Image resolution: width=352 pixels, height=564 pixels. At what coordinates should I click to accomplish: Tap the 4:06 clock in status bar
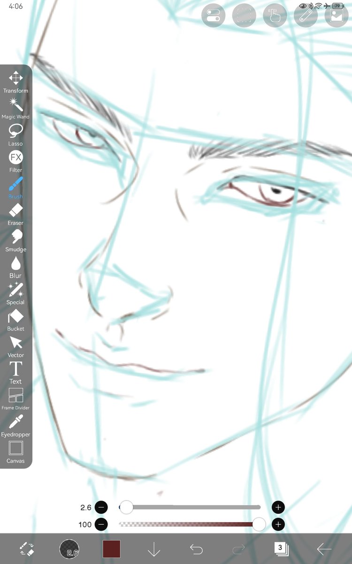[15, 7]
